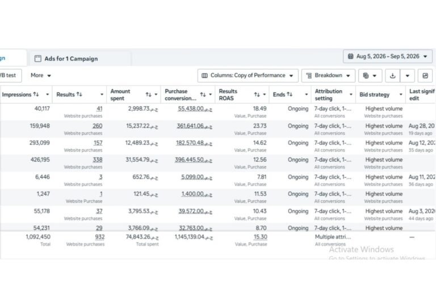Click total impressions 1,092,450
The image size is (436, 308).
pos(38,237)
